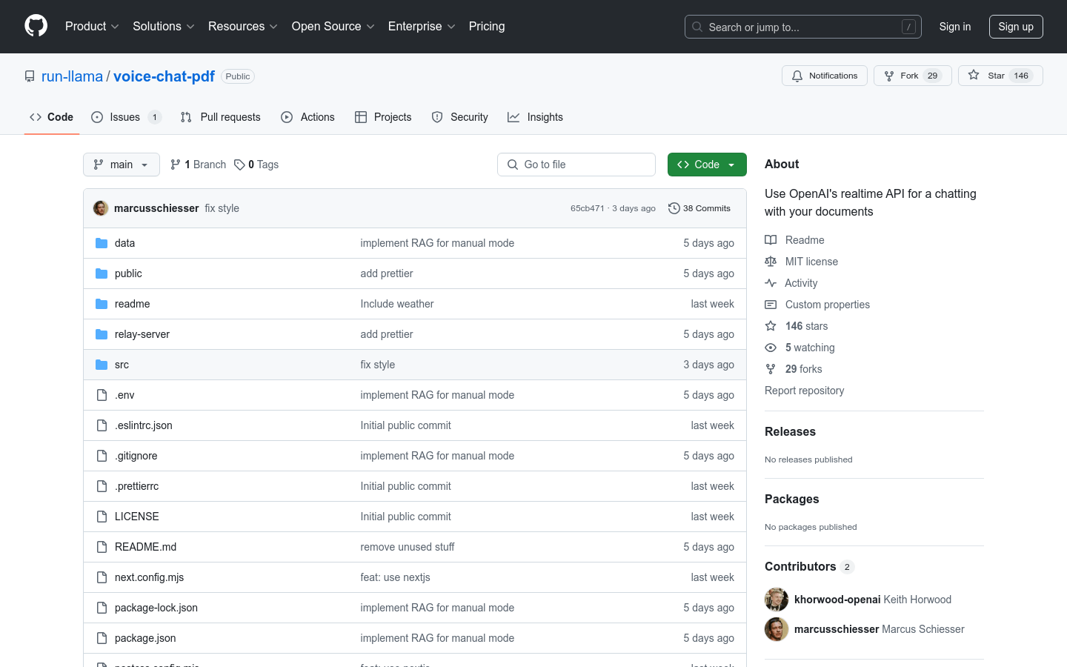Switch to the Issues tab
Image resolution: width=1067 pixels, height=667 pixels.
point(126,117)
